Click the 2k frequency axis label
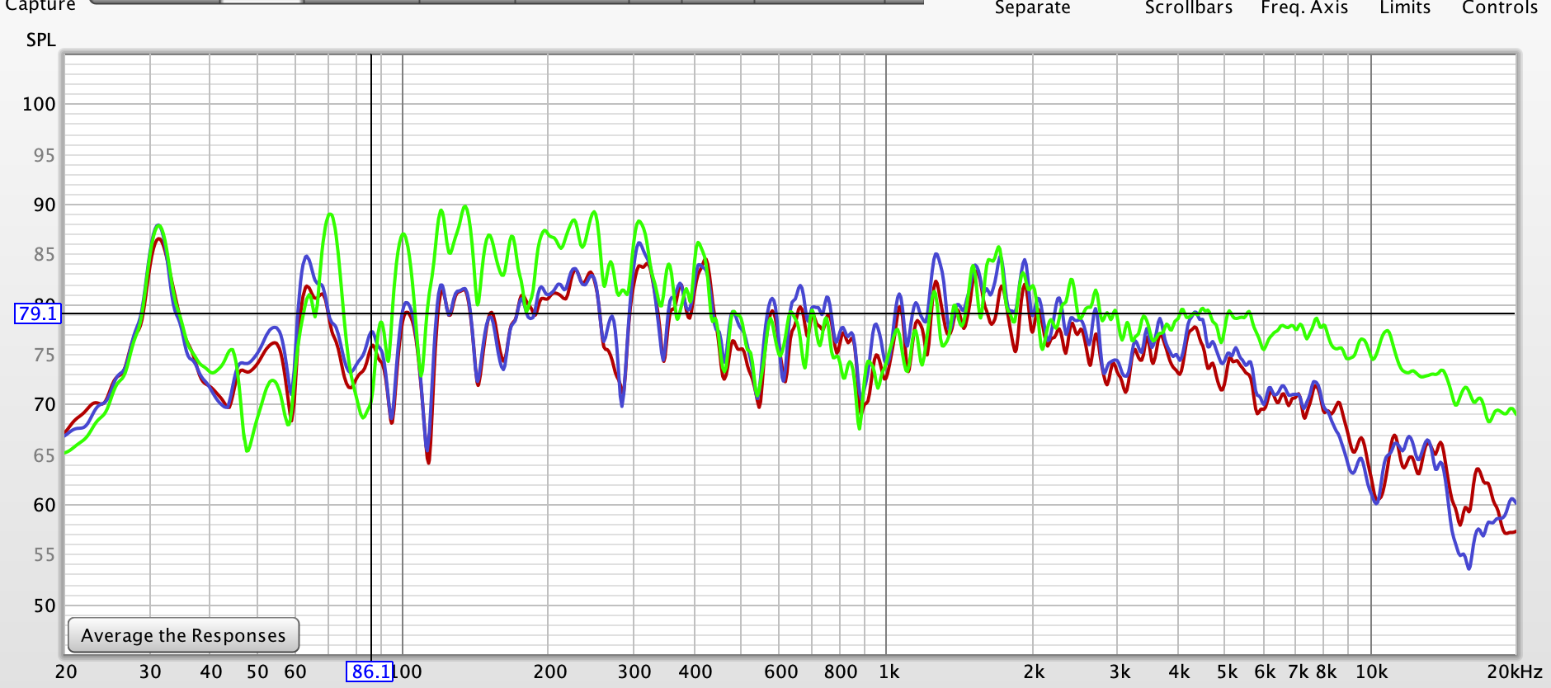This screenshot has width=1551, height=688. click(1034, 672)
